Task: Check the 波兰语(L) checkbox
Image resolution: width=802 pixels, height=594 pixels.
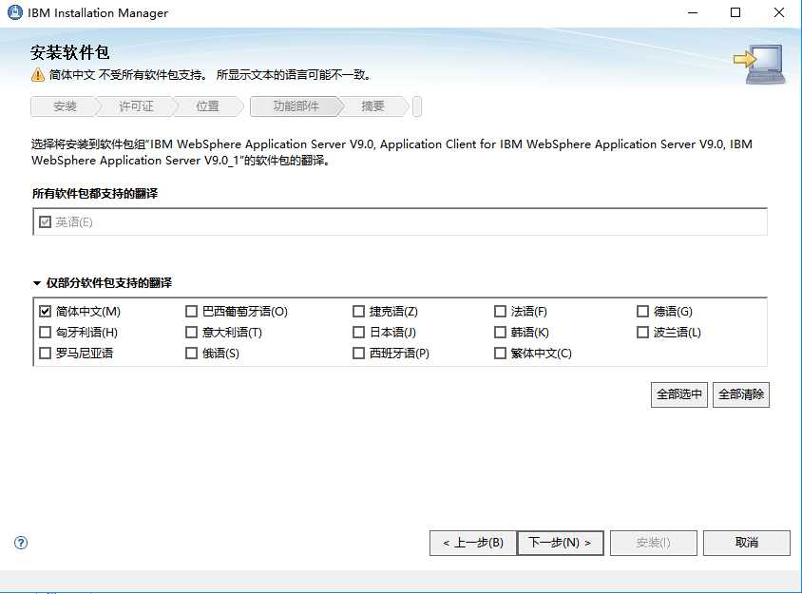Action: [642, 332]
